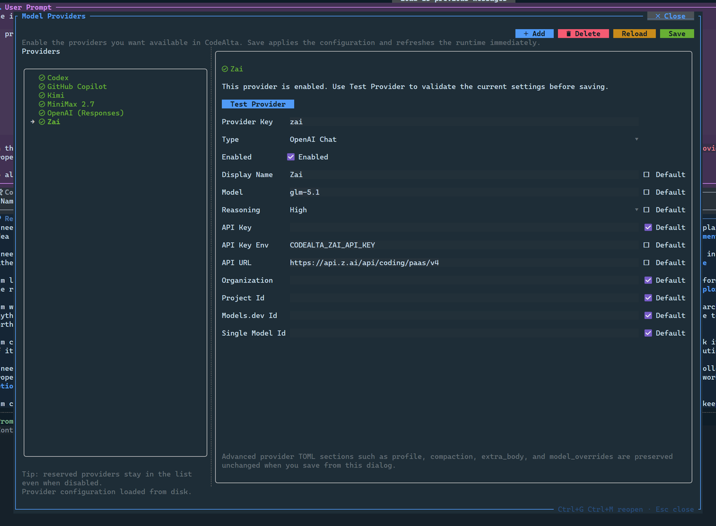
Task: Click the enabled status icon in the Zai detail header
Action: (x=225, y=69)
